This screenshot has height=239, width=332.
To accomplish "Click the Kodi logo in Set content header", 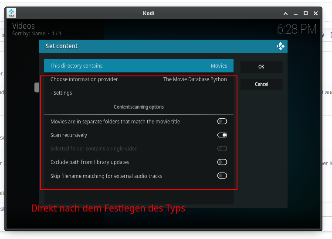I will [280, 46].
